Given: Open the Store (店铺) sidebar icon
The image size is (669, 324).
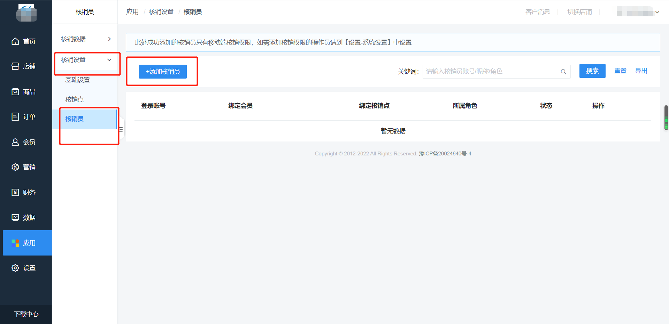Looking at the screenshot, I should tap(15, 66).
